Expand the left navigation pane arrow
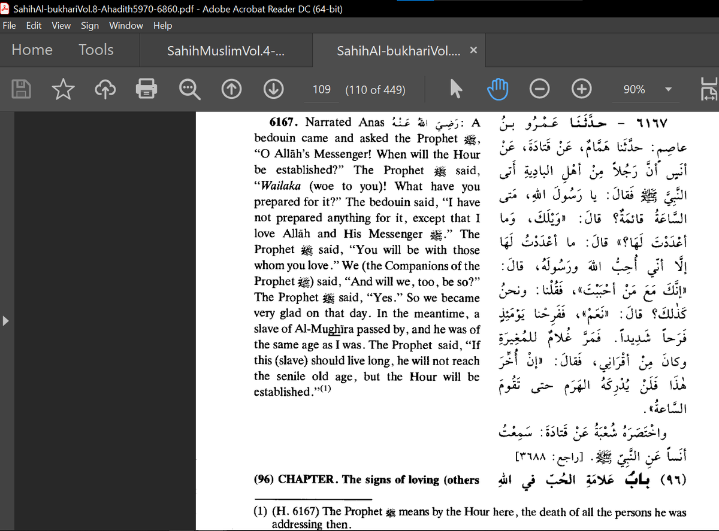 6,320
